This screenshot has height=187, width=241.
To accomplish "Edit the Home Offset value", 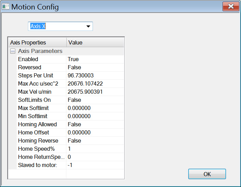I will click(x=95, y=132).
